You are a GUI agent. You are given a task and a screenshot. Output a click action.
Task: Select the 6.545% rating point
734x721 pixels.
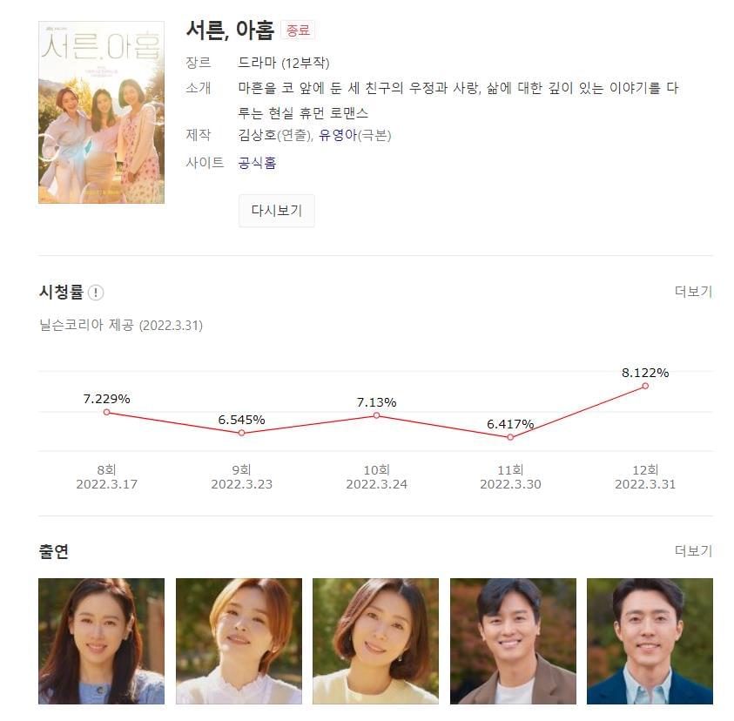coord(241,433)
